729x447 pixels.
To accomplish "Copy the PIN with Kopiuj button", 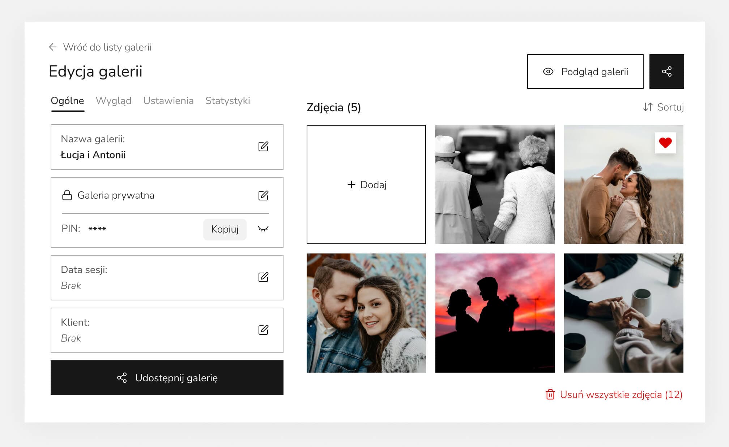I will point(225,229).
